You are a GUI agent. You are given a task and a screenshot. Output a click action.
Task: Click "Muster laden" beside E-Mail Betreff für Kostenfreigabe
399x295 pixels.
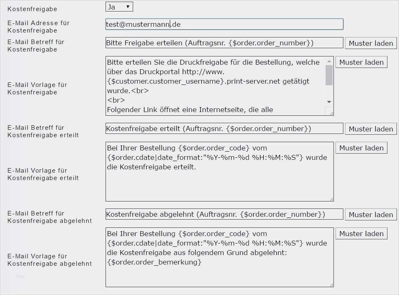coord(370,43)
